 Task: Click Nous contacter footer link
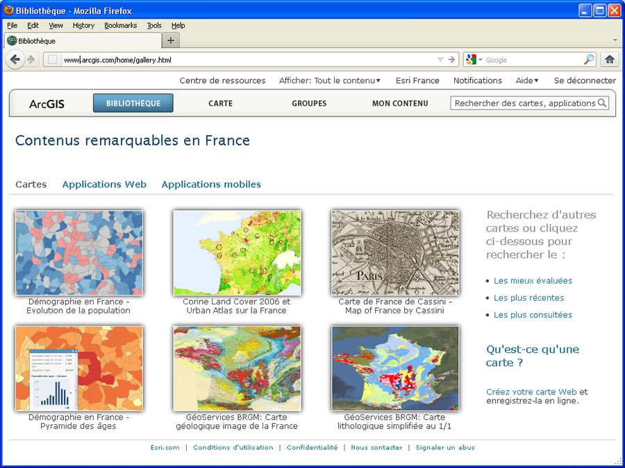(x=376, y=447)
